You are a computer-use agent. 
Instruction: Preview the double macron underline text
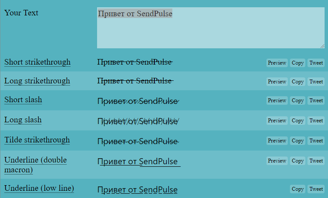point(277,161)
